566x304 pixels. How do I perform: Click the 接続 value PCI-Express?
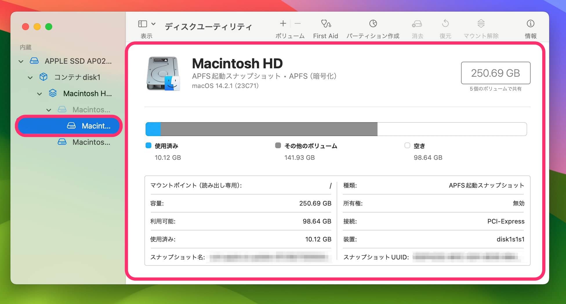coord(506,221)
